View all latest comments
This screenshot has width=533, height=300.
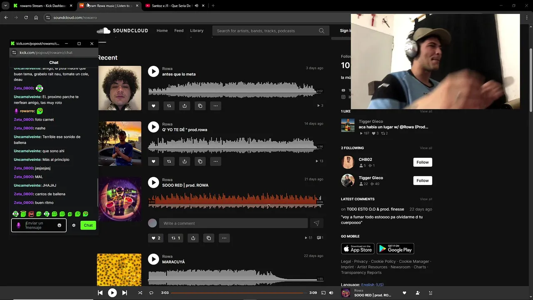click(426, 199)
